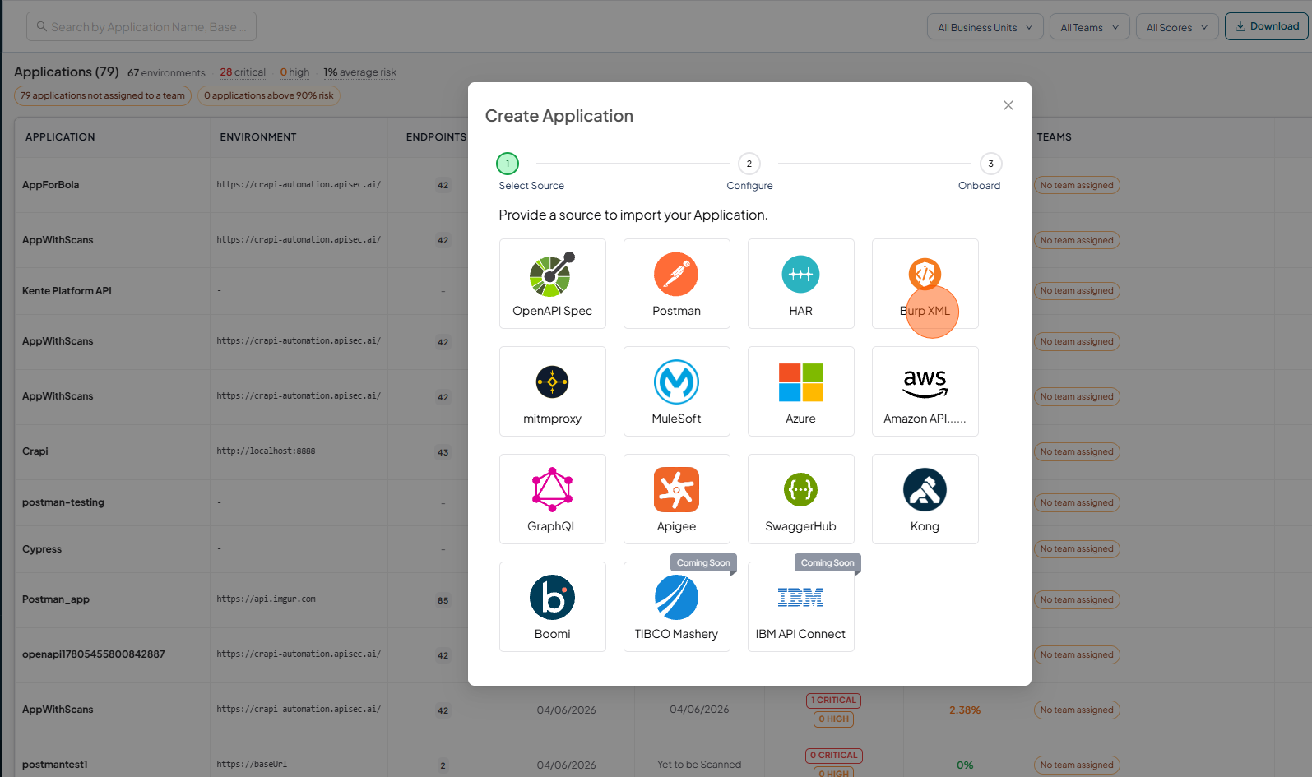Sort by the TEAMS column header
This screenshot has width=1312, height=777.
pos(1054,137)
